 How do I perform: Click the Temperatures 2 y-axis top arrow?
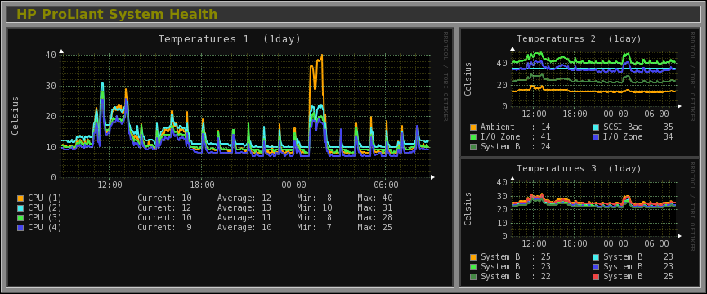click(x=512, y=49)
